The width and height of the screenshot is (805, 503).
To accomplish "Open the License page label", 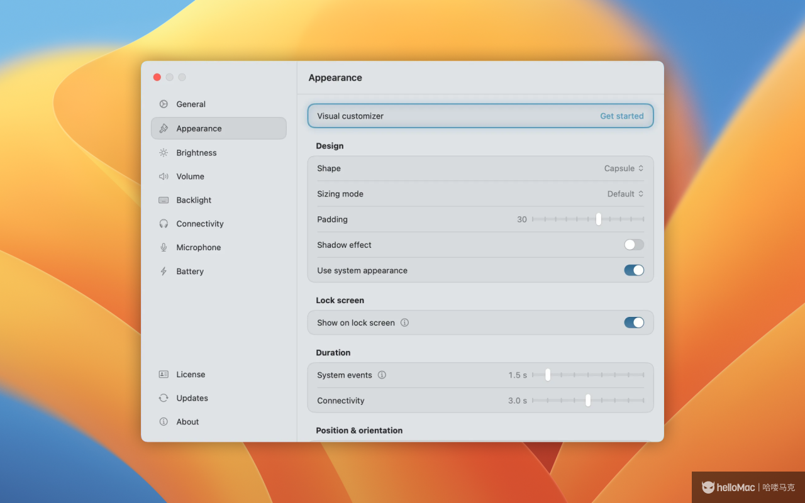I will [191, 374].
